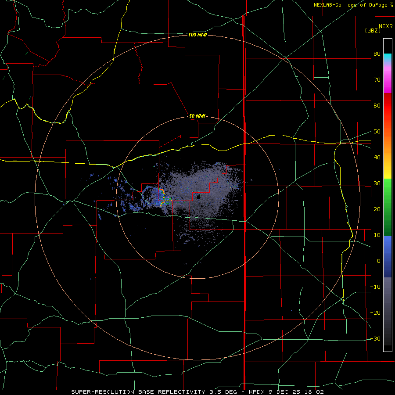Click the 50 NMI range ring label

(197, 116)
